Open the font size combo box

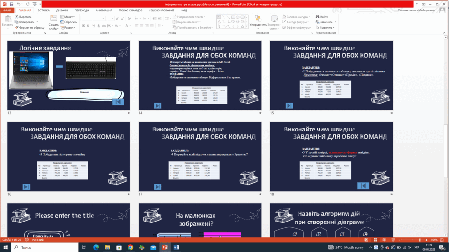click(110, 19)
